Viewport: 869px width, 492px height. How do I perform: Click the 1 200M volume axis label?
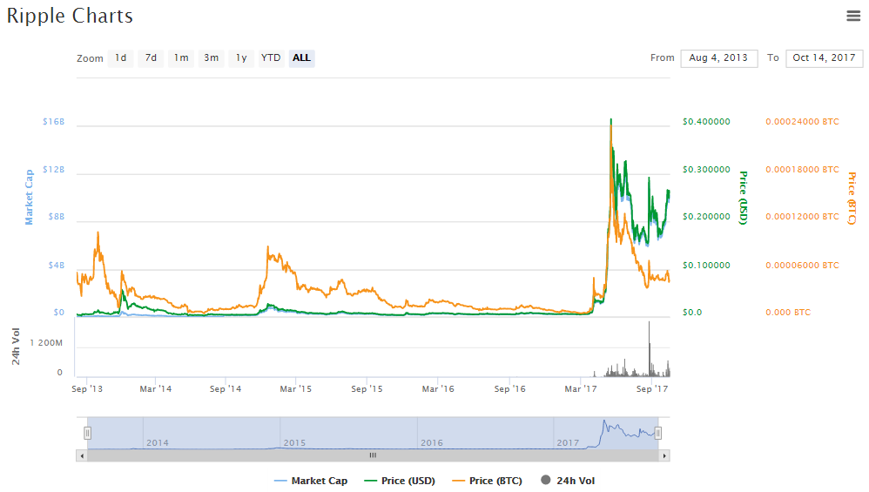click(46, 343)
